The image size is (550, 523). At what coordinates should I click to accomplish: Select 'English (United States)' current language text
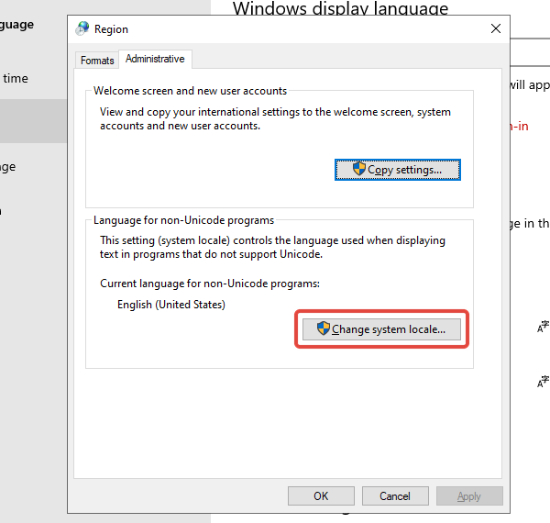click(x=171, y=305)
